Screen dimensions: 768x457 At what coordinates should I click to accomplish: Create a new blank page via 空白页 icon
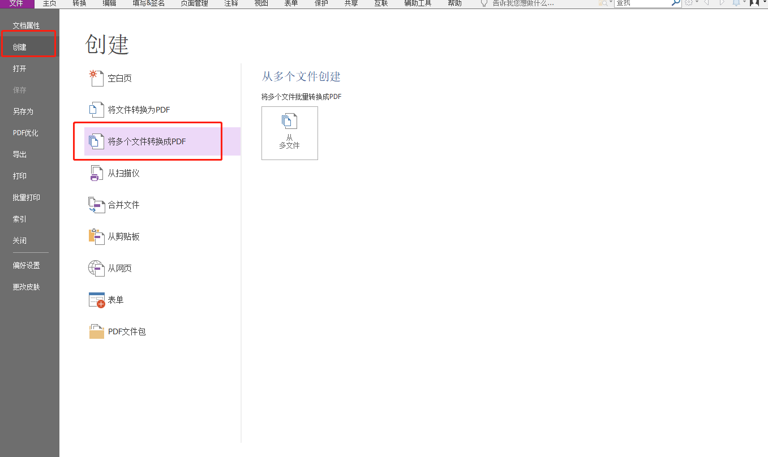pyautogui.click(x=97, y=78)
